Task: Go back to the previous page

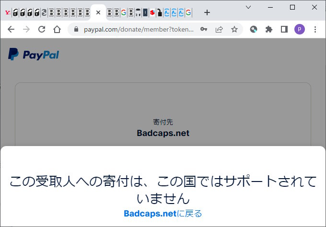Action: tap(11, 29)
